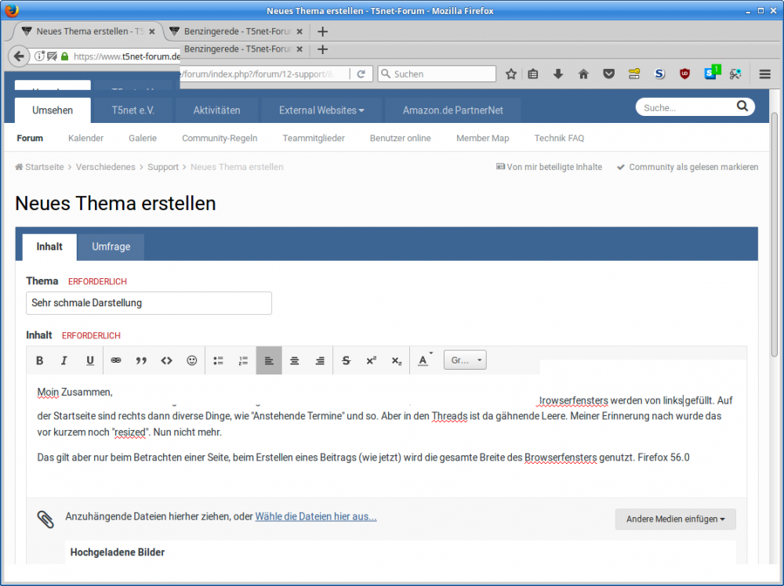The height and width of the screenshot is (586, 784).
Task: Open the emoji picker in the editor
Action: click(x=192, y=360)
